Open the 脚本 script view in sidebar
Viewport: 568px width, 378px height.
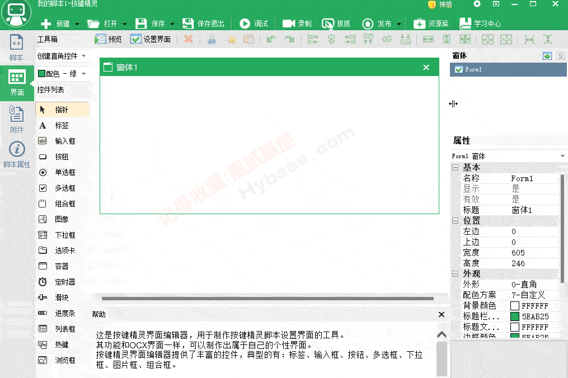pos(16,48)
